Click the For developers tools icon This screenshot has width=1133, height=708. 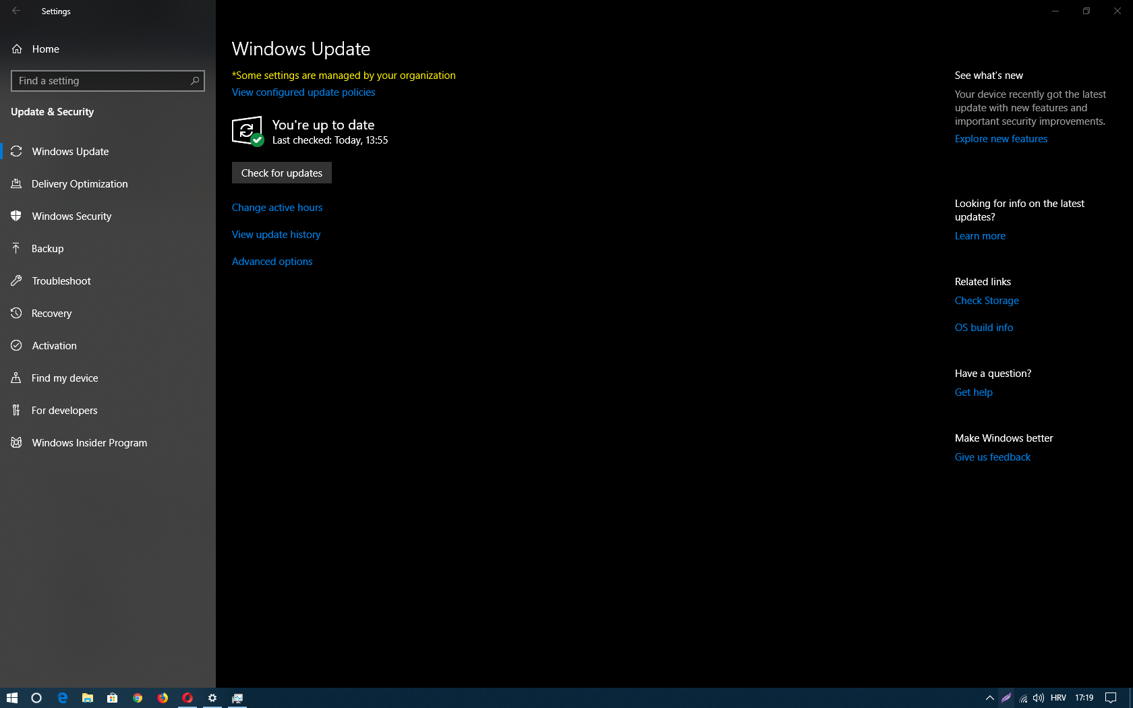pos(16,411)
